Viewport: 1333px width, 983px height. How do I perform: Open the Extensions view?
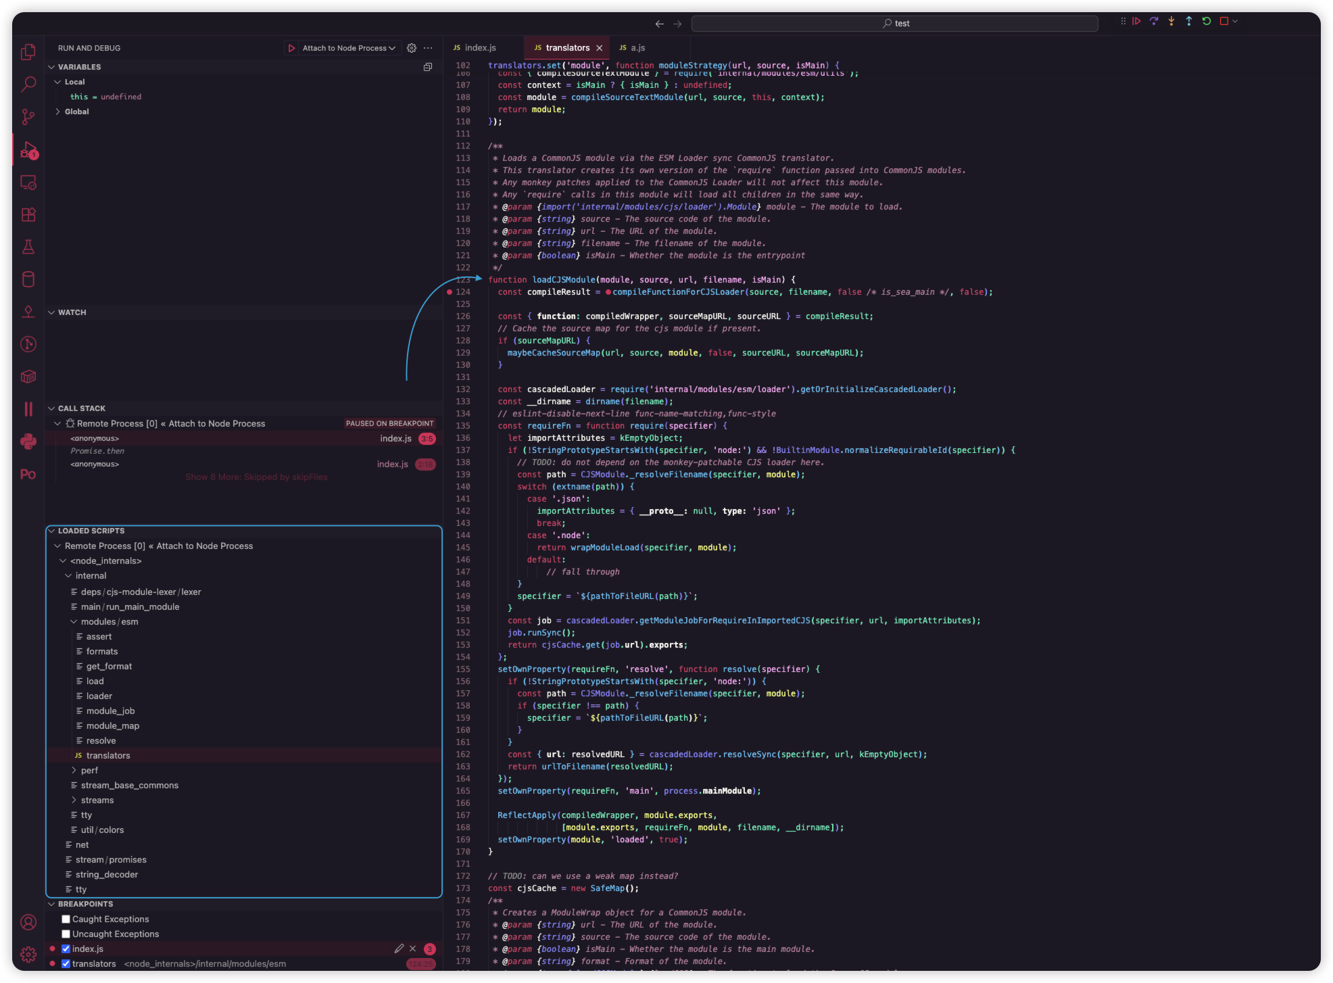click(x=28, y=214)
